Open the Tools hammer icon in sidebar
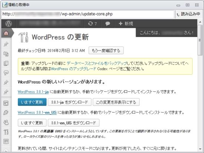The height and width of the screenshot is (153, 204). (6, 132)
